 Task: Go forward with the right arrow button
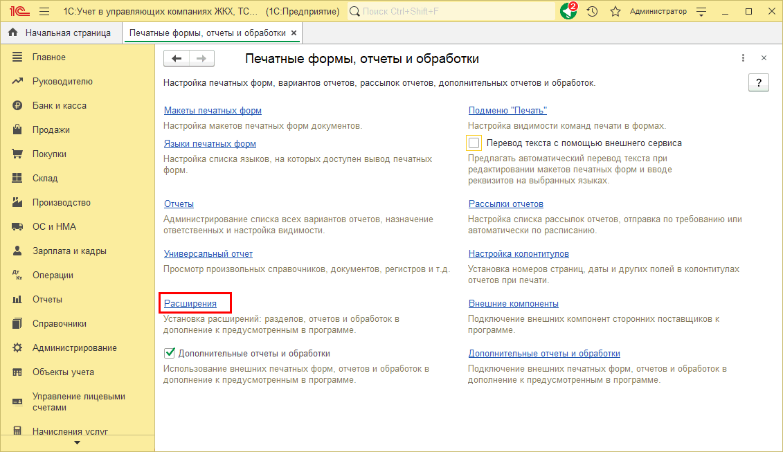tap(201, 58)
